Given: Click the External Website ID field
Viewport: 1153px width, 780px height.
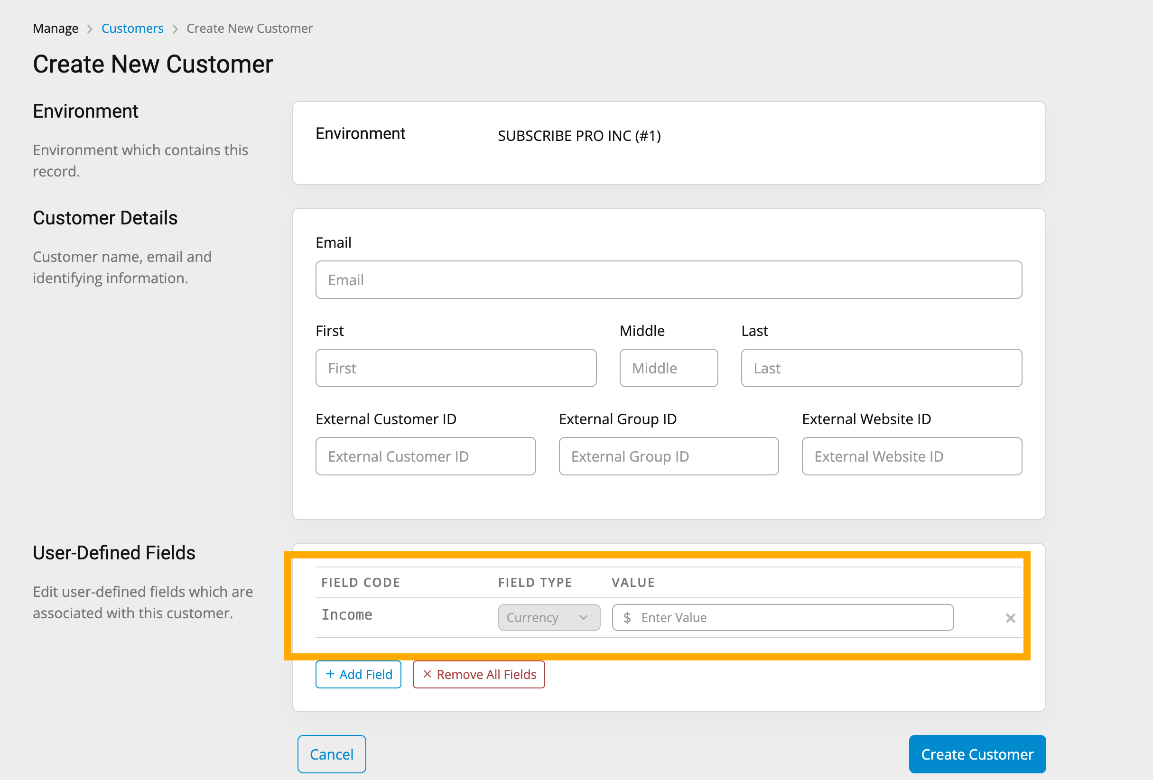Looking at the screenshot, I should click(911, 455).
